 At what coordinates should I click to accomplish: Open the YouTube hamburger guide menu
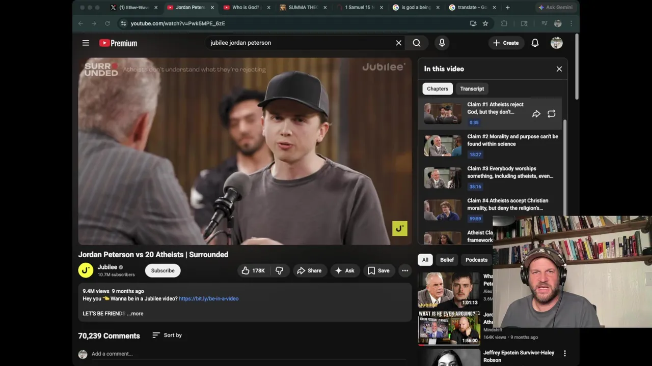[x=86, y=43]
